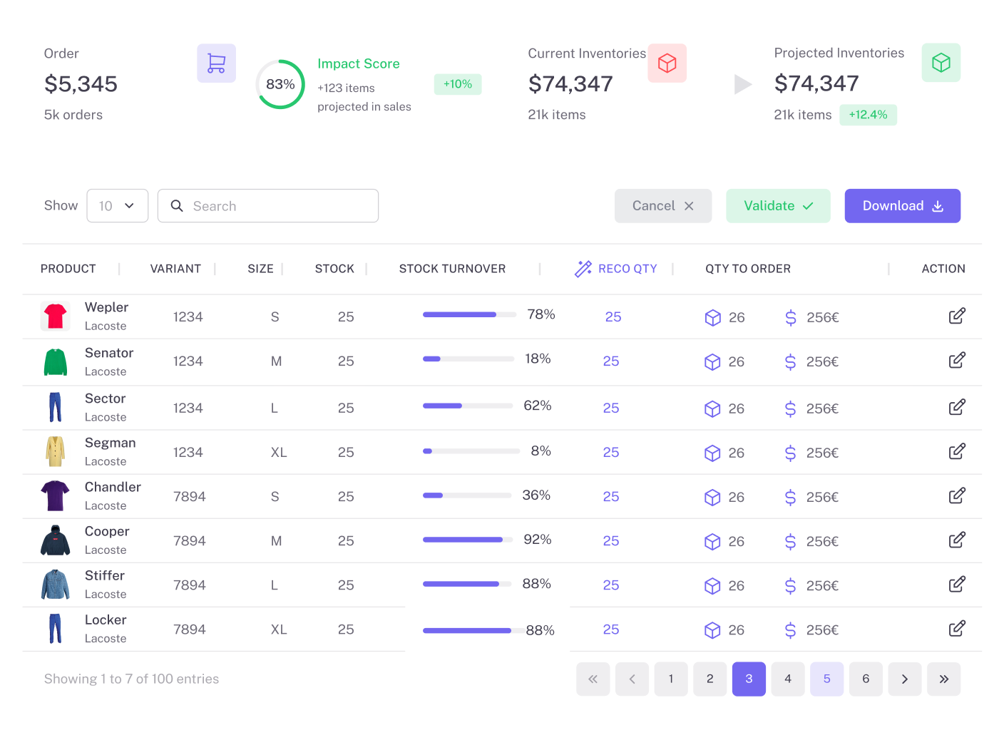Open the Show entries count dropdown
Screen dimensions: 1004x730
[117, 206]
